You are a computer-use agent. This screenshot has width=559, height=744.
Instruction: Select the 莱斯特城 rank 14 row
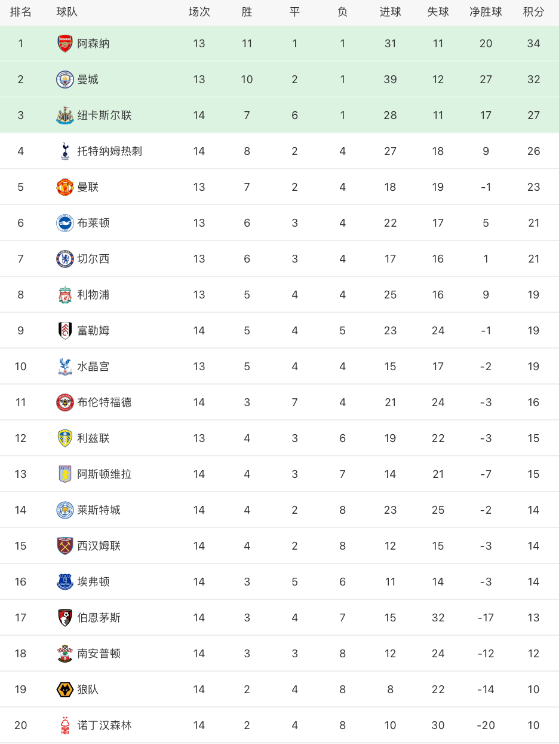279,510
